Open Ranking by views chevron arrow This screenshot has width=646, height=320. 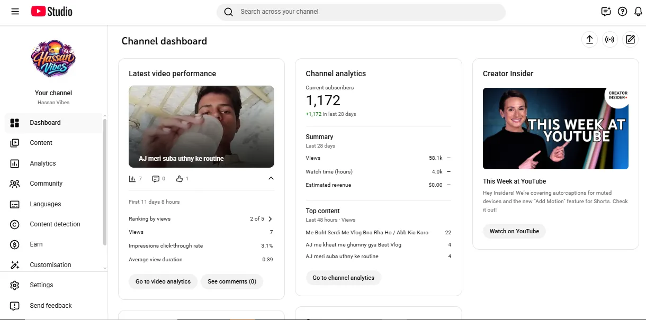pyautogui.click(x=271, y=219)
